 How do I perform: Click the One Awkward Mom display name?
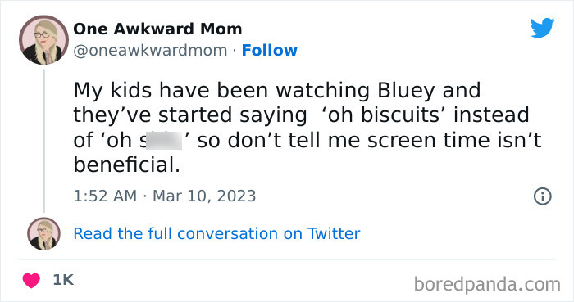(157, 29)
